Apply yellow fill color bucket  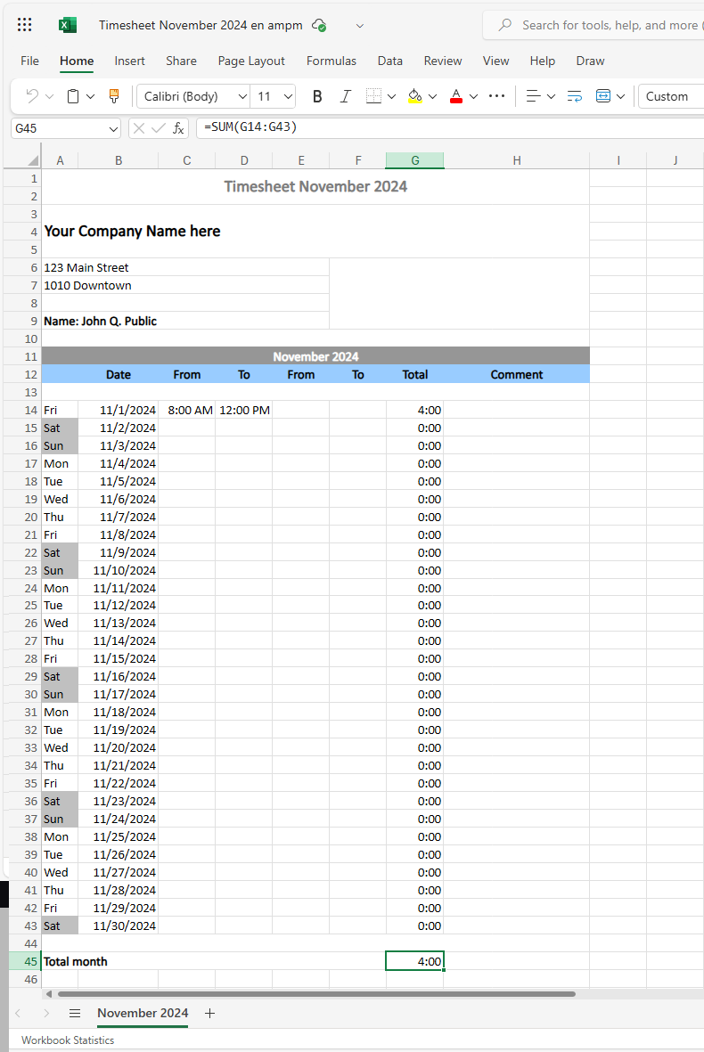[x=415, y=96]
